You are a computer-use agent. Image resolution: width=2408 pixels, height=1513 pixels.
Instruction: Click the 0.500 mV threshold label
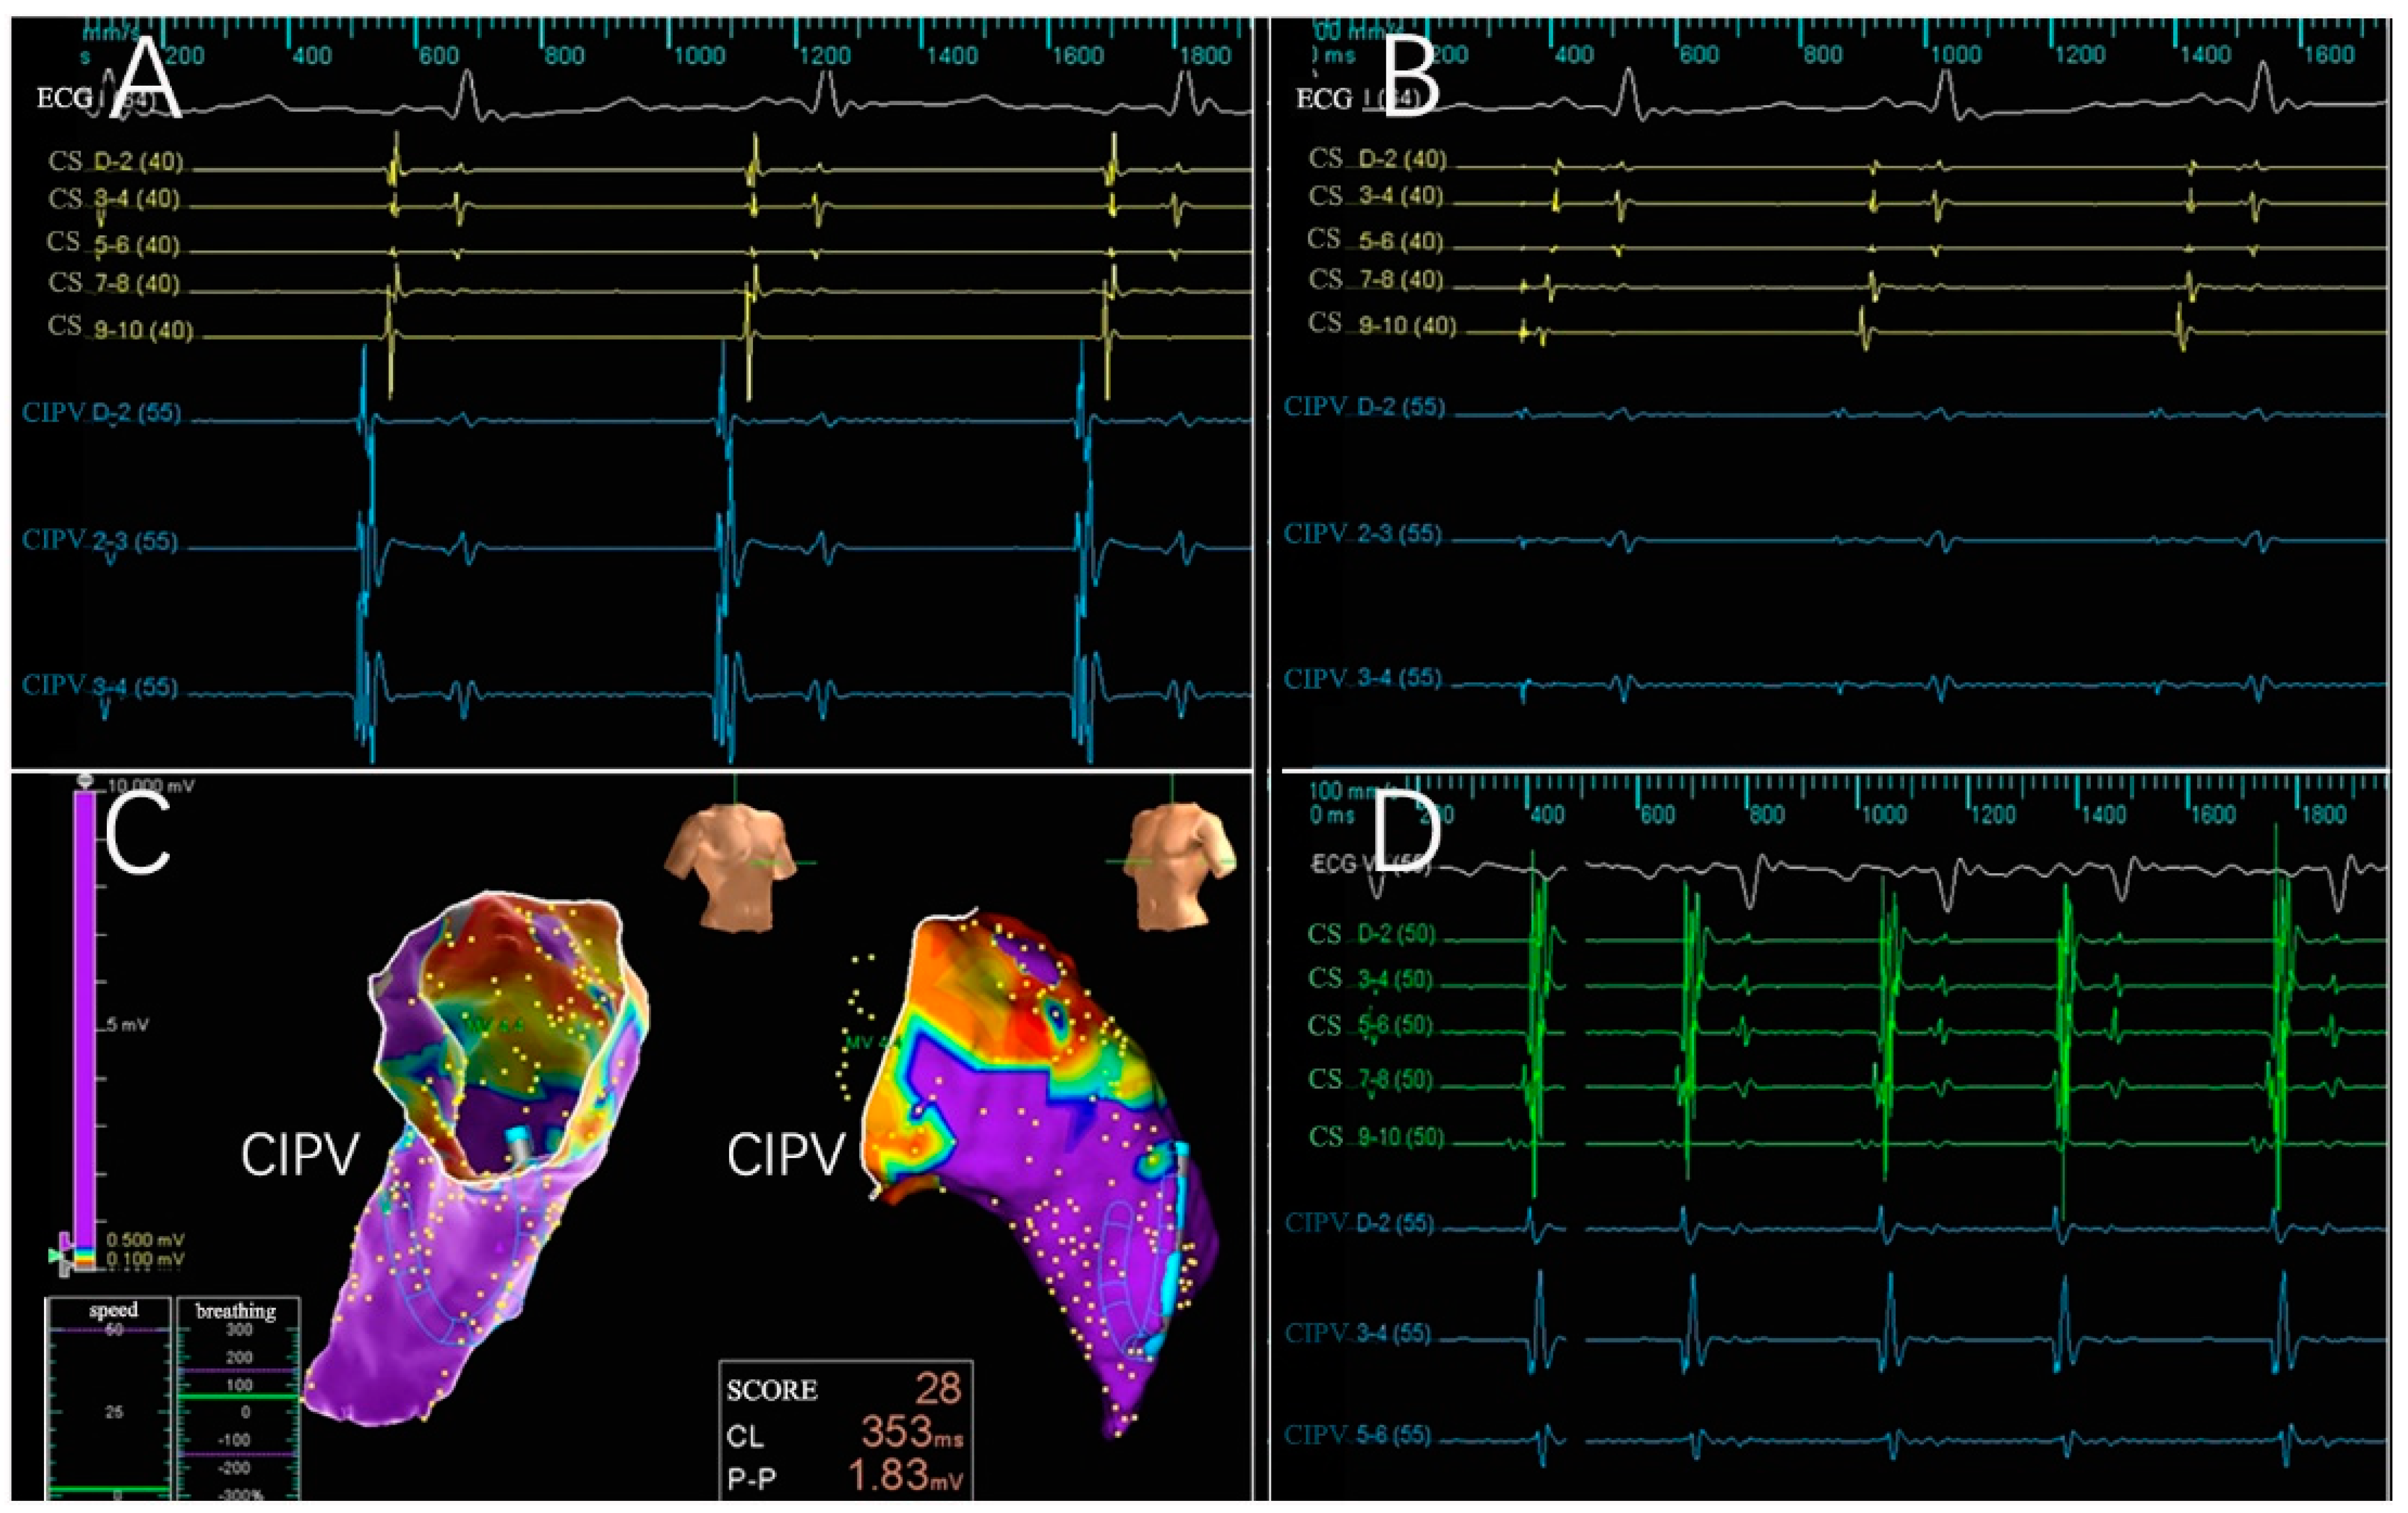145,1240
